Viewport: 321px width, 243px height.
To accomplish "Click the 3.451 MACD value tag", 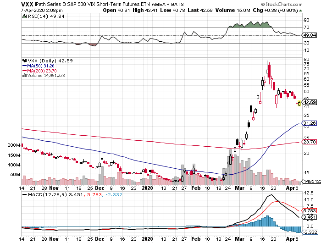I will [310, 217].
